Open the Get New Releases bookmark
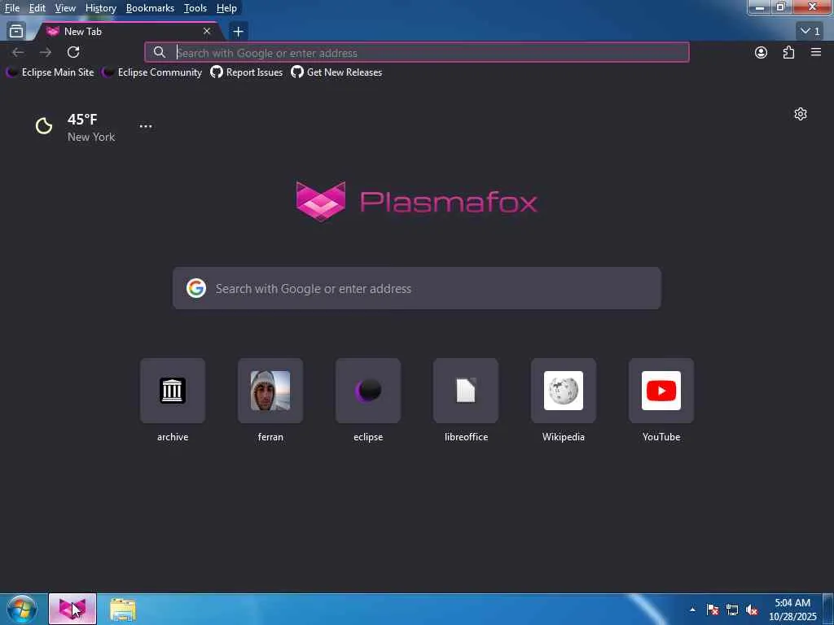The image size is (834, 625). pyautogui.click(x=336, y=72)
